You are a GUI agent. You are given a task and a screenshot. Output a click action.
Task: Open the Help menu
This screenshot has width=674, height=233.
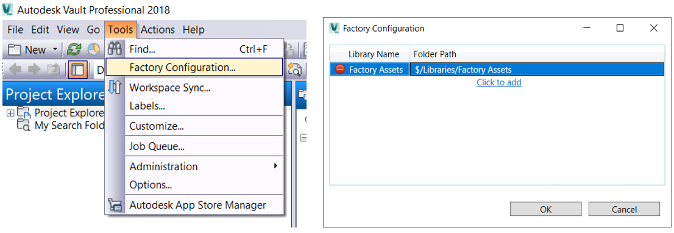tap(193, 30)
